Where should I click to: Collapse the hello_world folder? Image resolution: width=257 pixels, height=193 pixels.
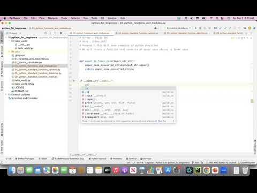tap(9, 41)
